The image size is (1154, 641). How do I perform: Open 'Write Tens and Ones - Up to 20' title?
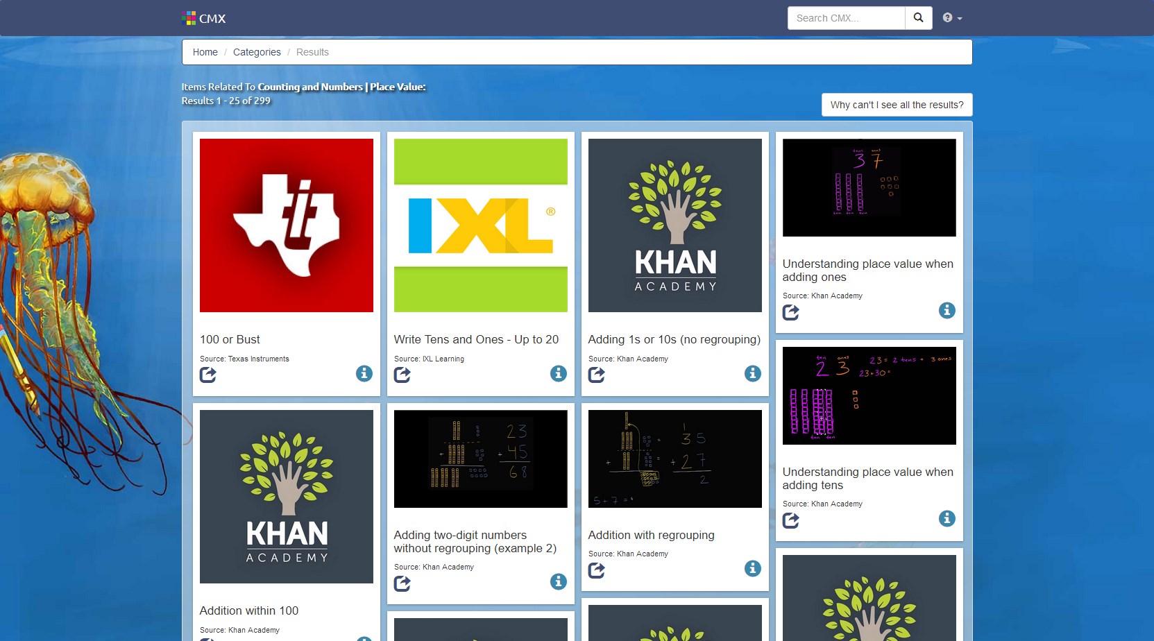[476, 339]
